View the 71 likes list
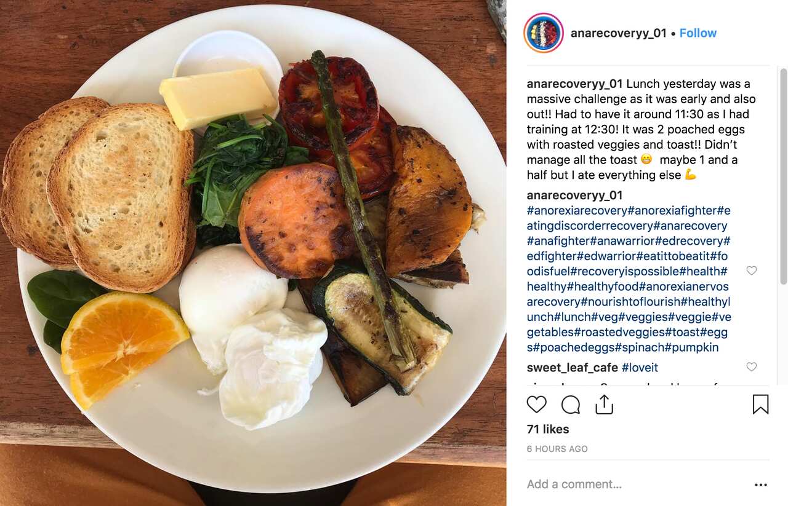 click(x=548, y=429)
